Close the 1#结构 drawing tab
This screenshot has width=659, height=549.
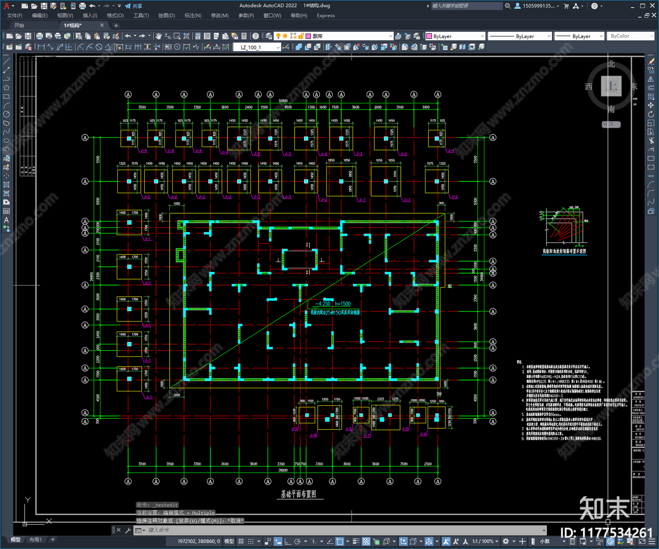click(x=102, y=26)
